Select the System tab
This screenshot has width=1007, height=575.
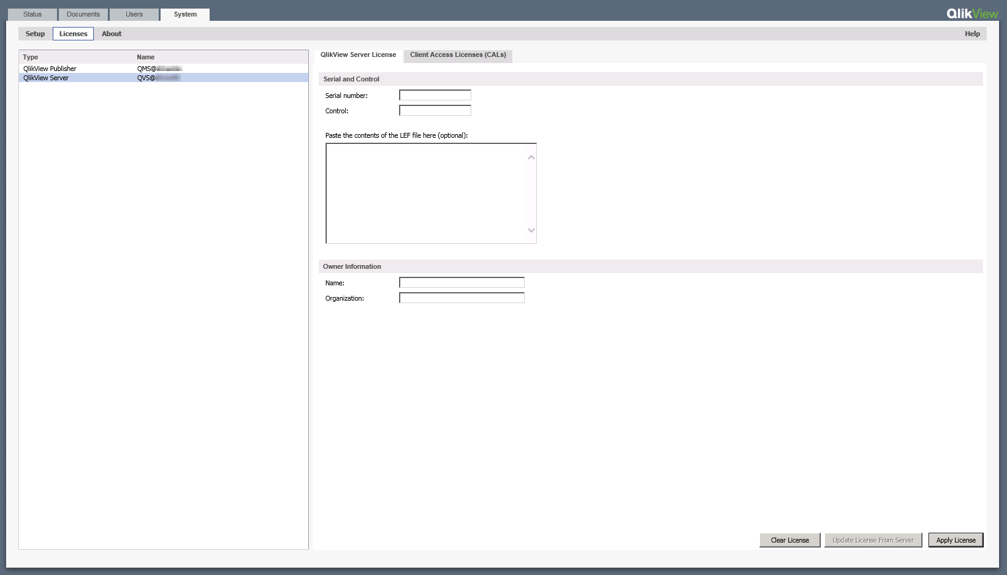click(x=184, y=14)
